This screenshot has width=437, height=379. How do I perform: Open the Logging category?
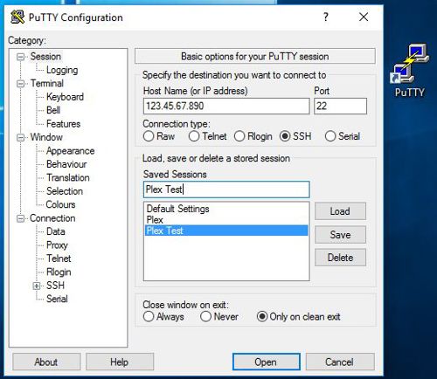point(62,70)
